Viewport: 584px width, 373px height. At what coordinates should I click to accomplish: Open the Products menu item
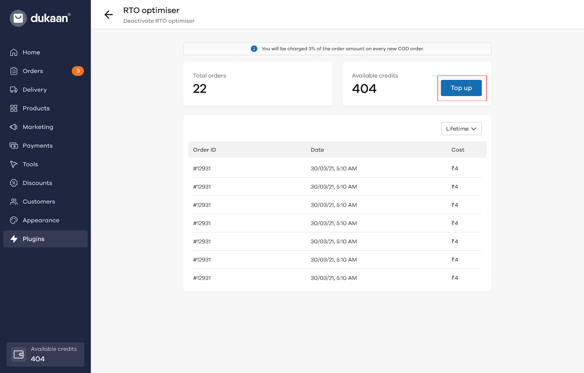coord(45,108)
